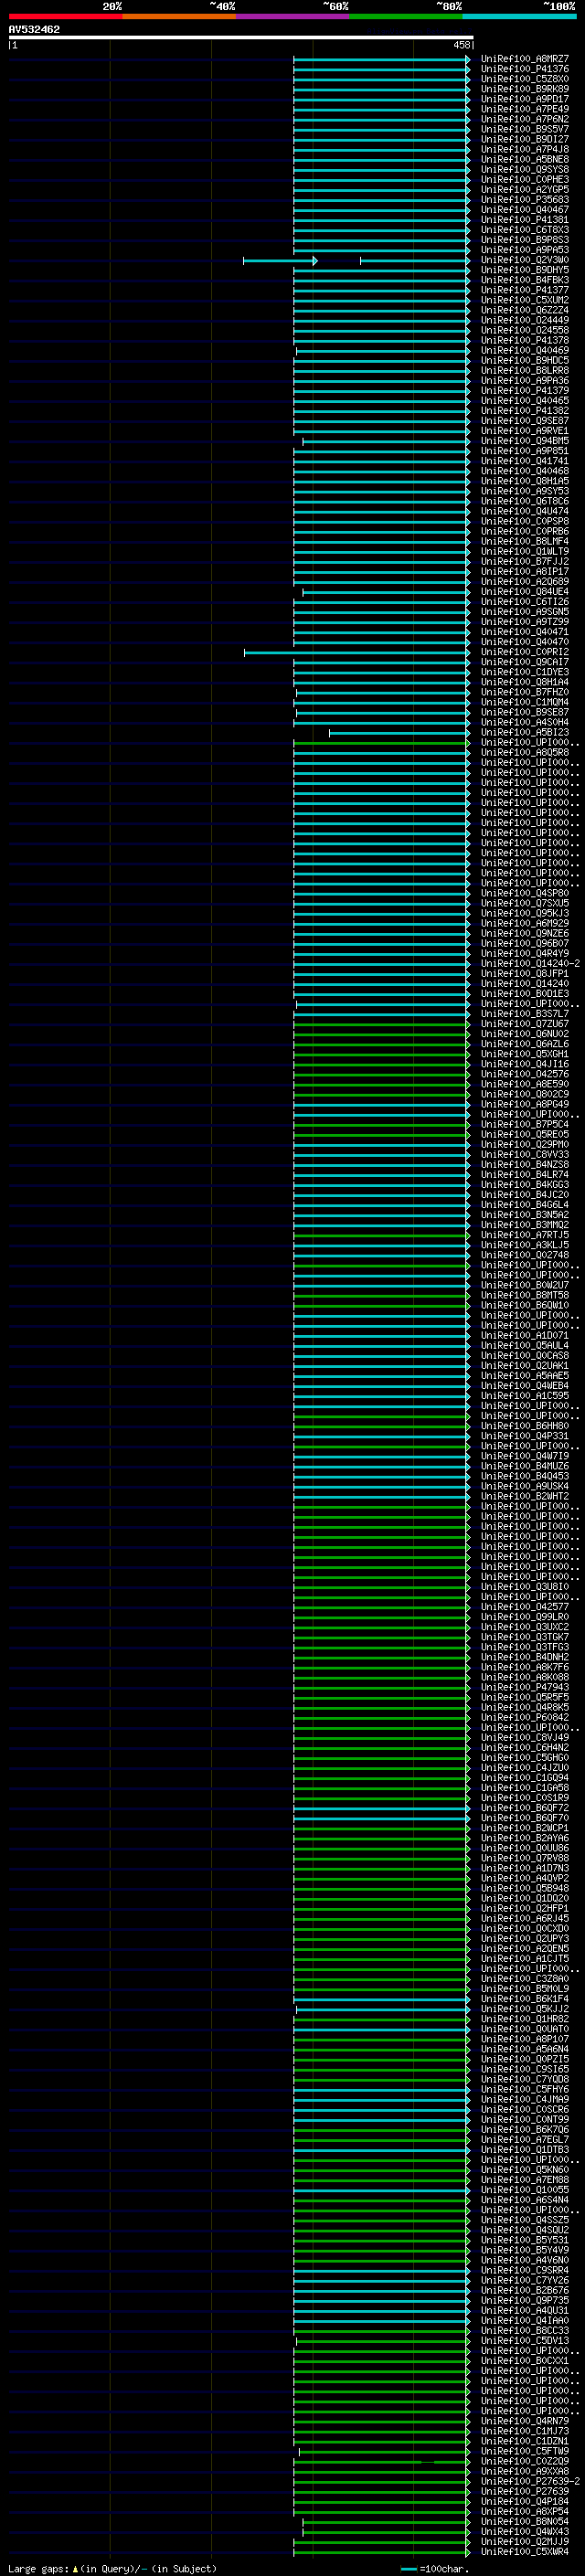Image resolution: width=585 pixels, height=2576 pixels.
Task: Click the purple ~60% identity legend bar
Action: [x=292, y=16]
